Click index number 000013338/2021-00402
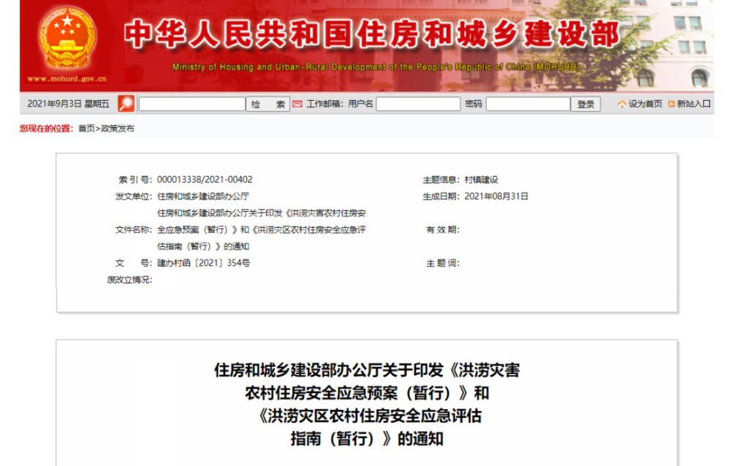 coord(205,180)
